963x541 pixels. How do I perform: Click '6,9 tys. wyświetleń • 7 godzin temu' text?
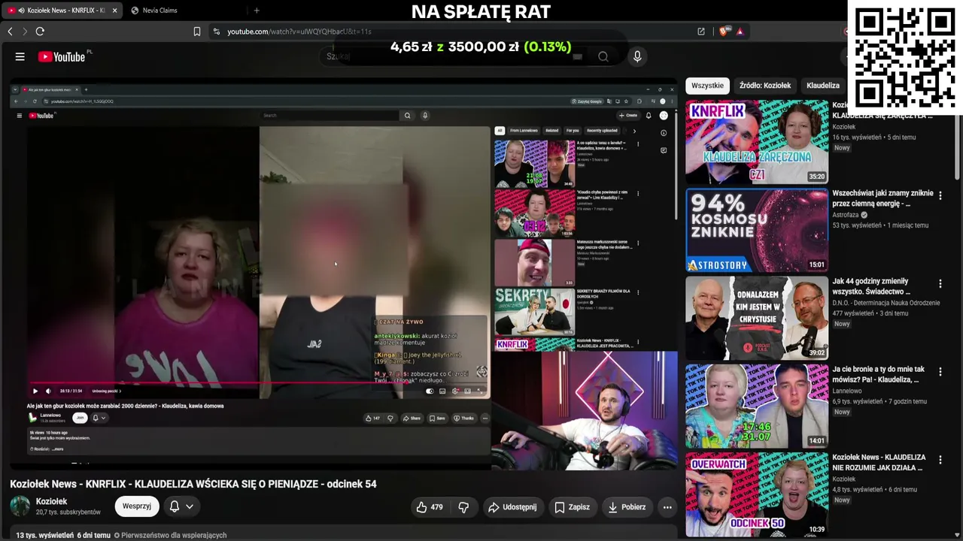click(x=879, y=401)
